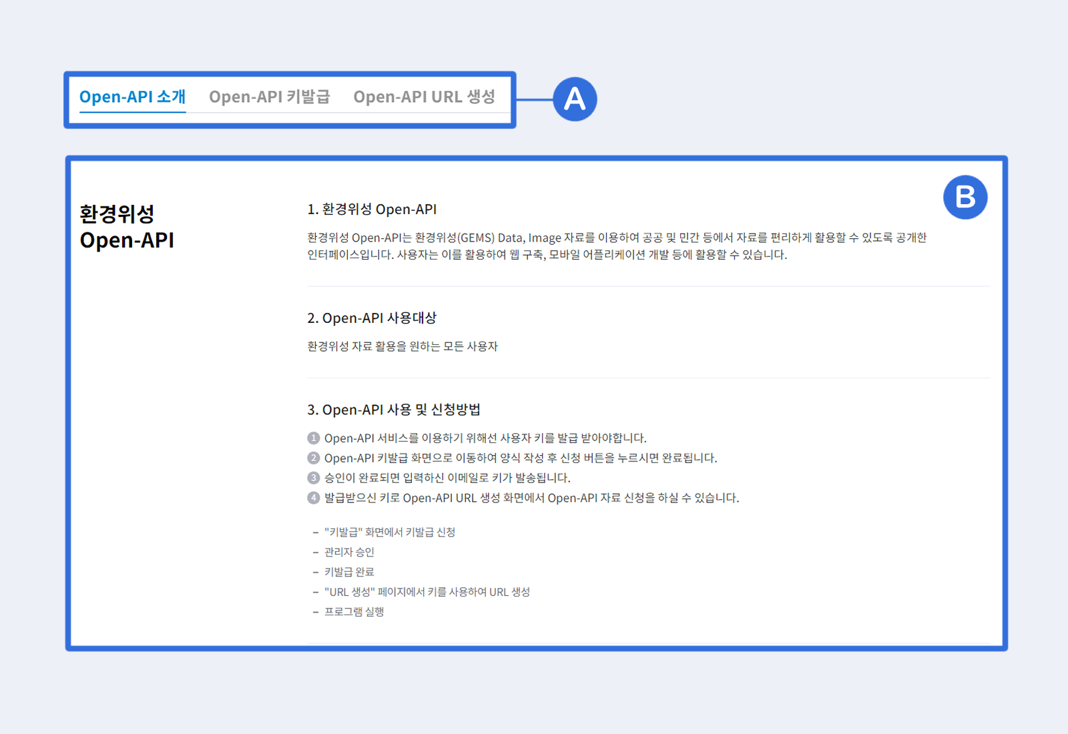
Task: Click the heading 2. Open-API 사용대상
Action: coord(372,318)
